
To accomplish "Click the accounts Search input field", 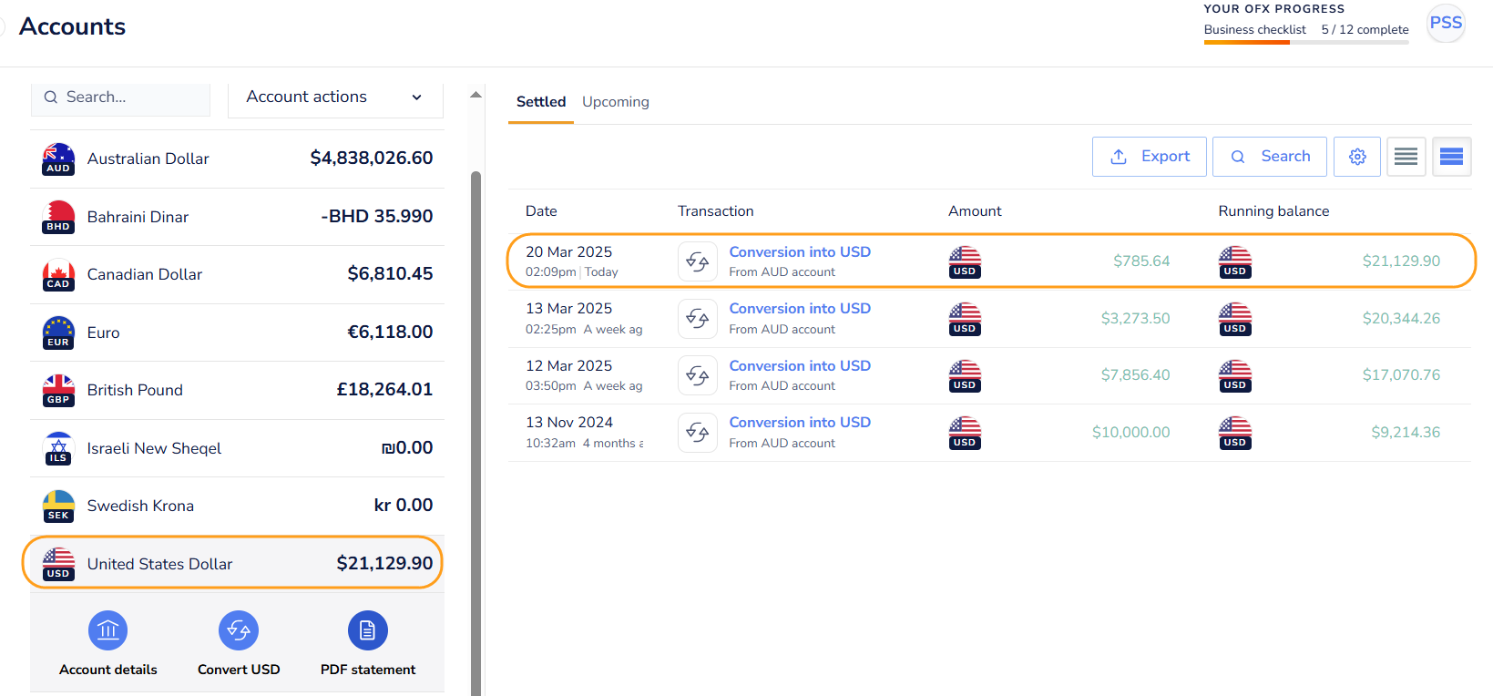I will pyautogui.click(x=120, y=97).
